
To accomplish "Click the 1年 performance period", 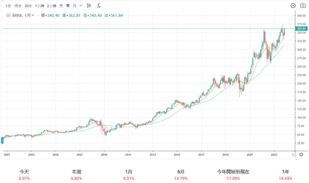I will point(285,172).
